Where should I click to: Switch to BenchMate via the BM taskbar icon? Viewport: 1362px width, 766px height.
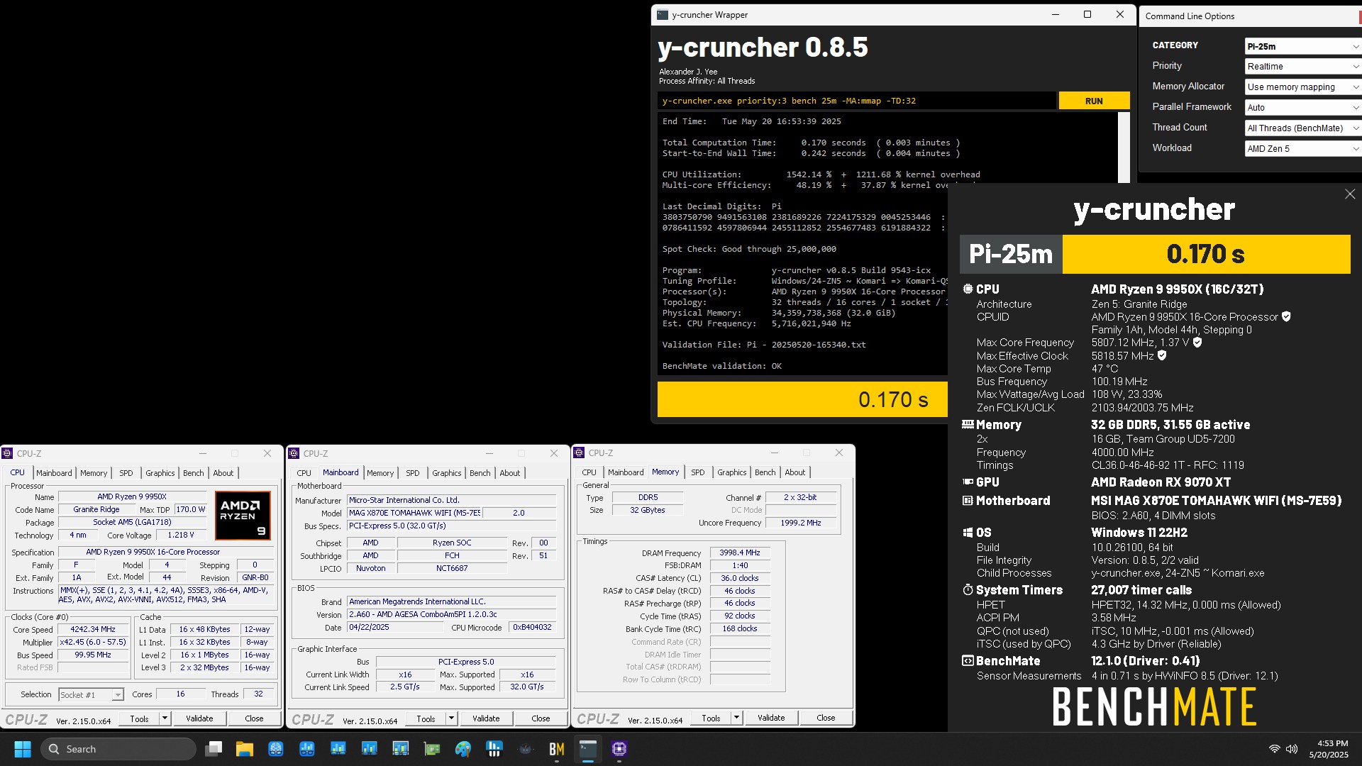[557, 749]
